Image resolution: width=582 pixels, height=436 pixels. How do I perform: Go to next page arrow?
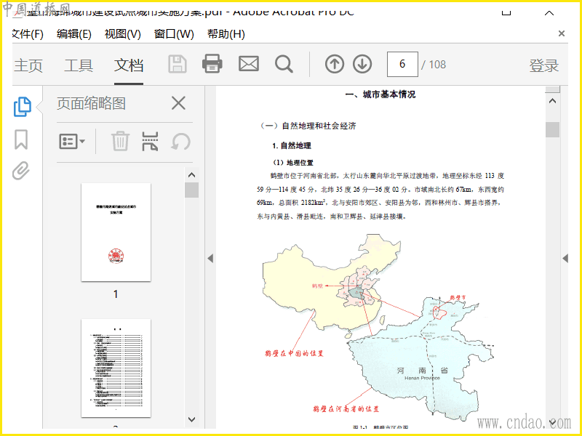(362, 64)
